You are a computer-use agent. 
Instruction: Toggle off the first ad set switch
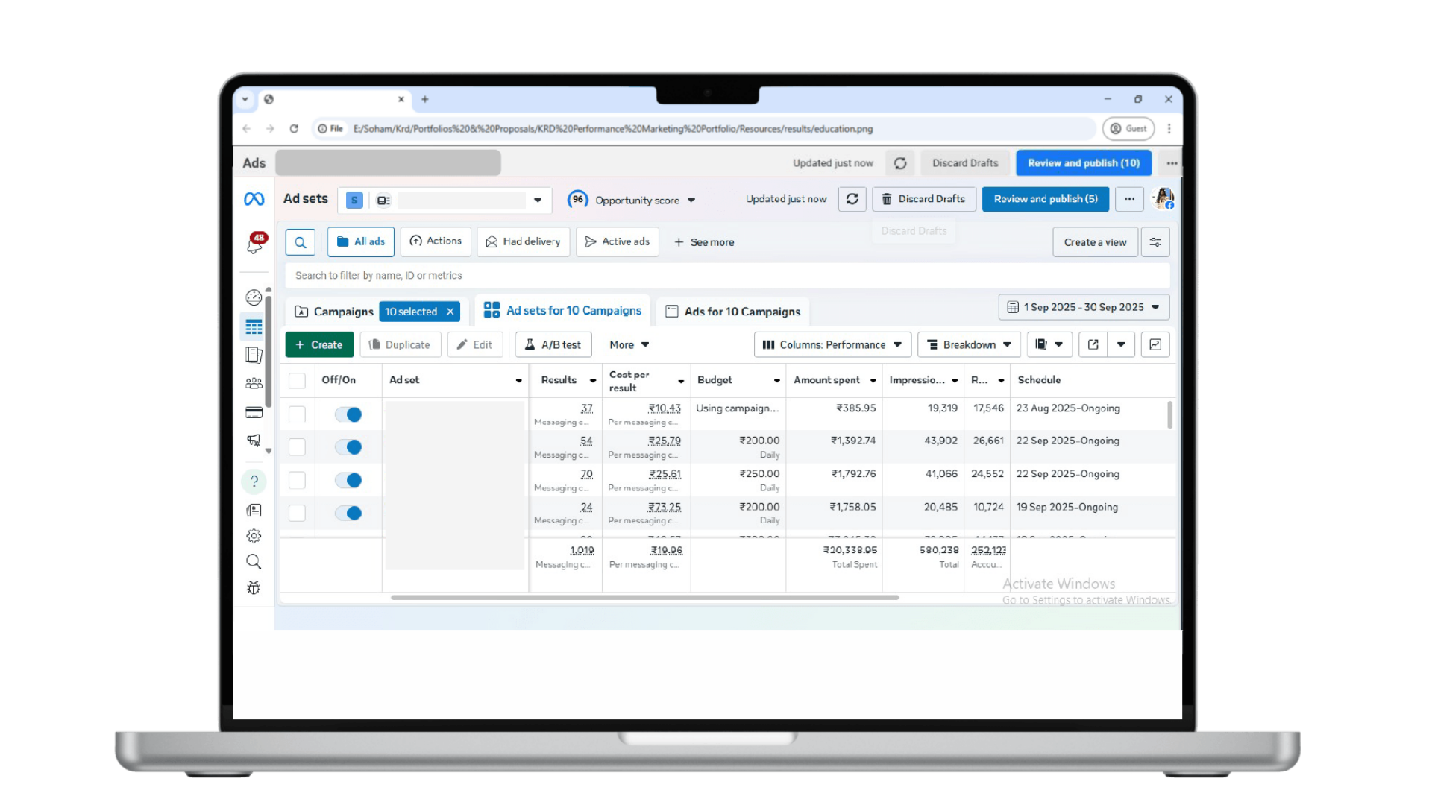click(x=348, y=414)
